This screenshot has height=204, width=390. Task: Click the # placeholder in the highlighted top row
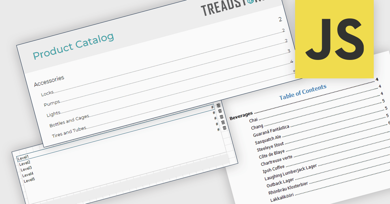point(213,107)
